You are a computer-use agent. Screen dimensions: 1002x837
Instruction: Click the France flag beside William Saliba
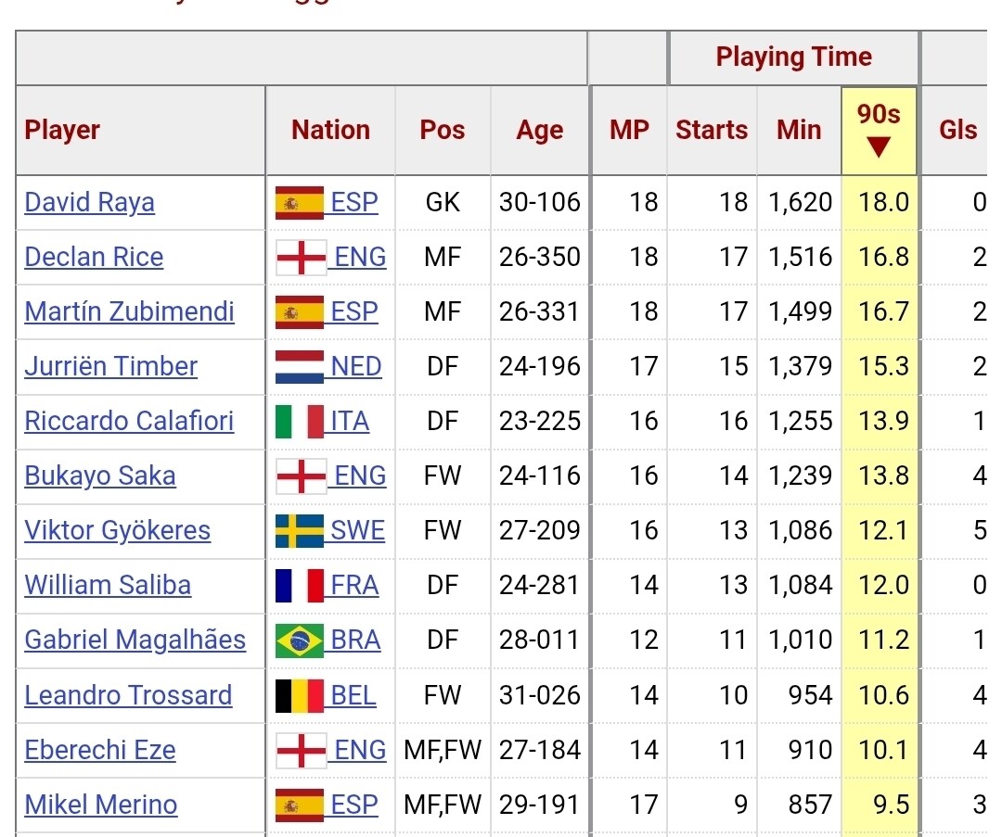click(300, 586)
